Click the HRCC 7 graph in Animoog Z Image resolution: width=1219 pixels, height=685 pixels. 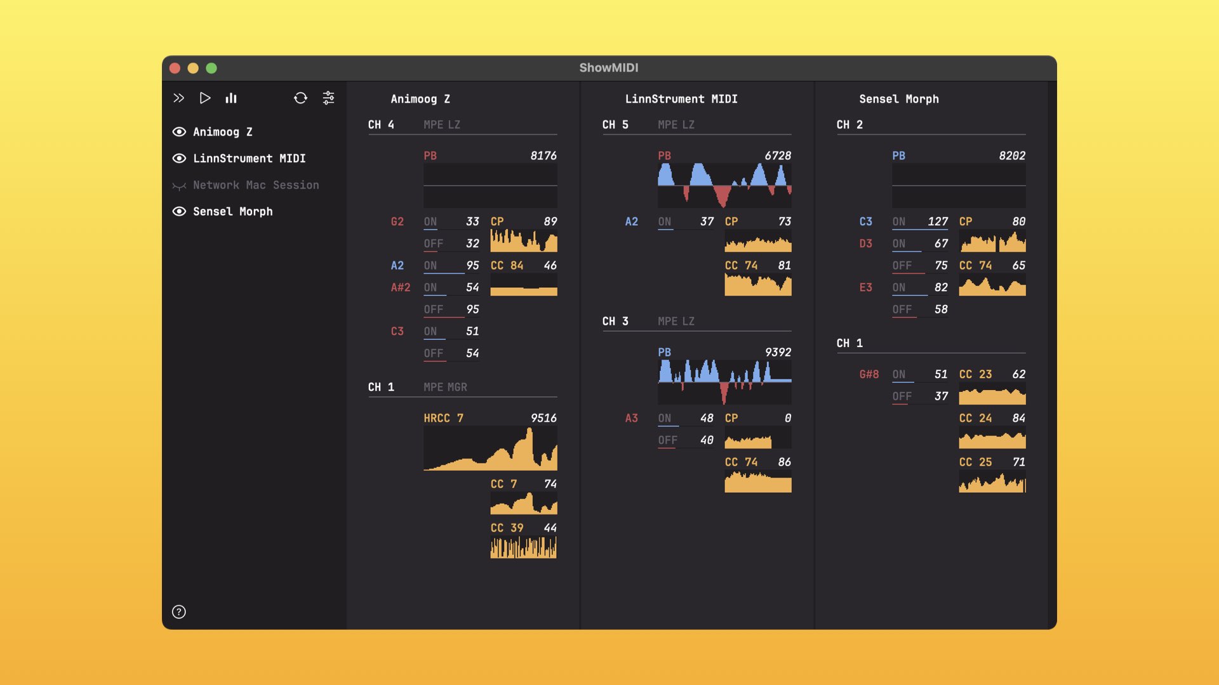490,448
